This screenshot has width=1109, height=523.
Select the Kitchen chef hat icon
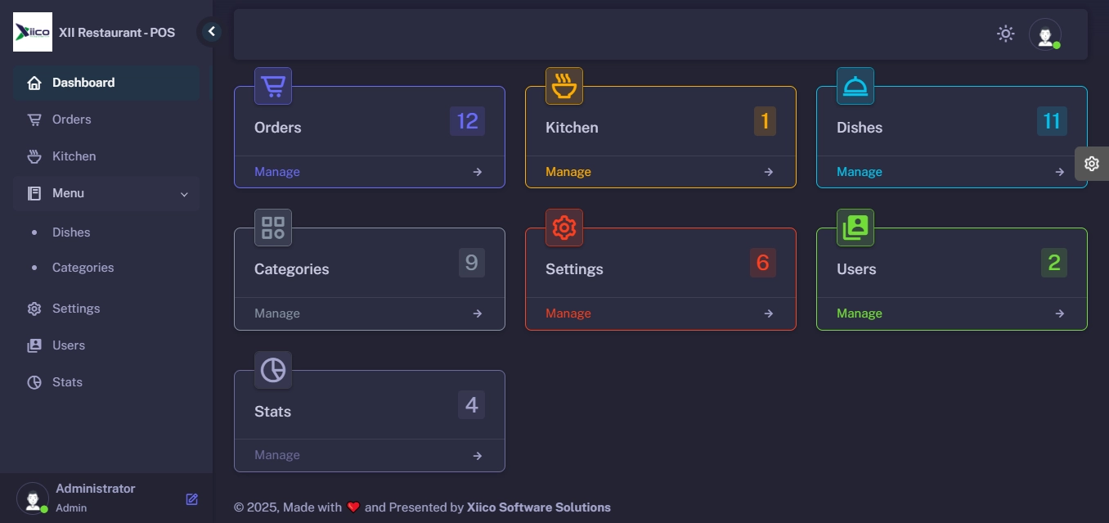[x=564, y=85]
